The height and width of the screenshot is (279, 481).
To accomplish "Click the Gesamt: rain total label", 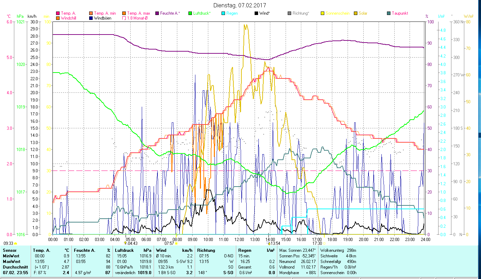I will 245,267.
